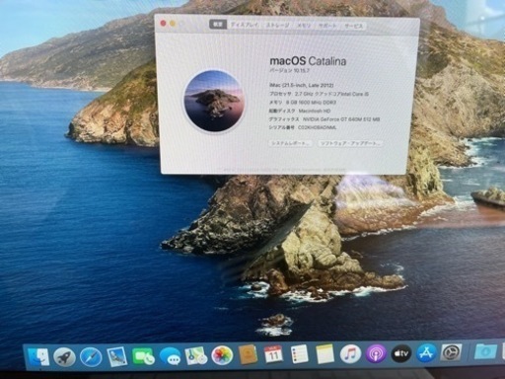This screenshot has height=379, width=505.
Task: Click the ソフトウェア・アップデート button
Action: (x=350, y=143)
